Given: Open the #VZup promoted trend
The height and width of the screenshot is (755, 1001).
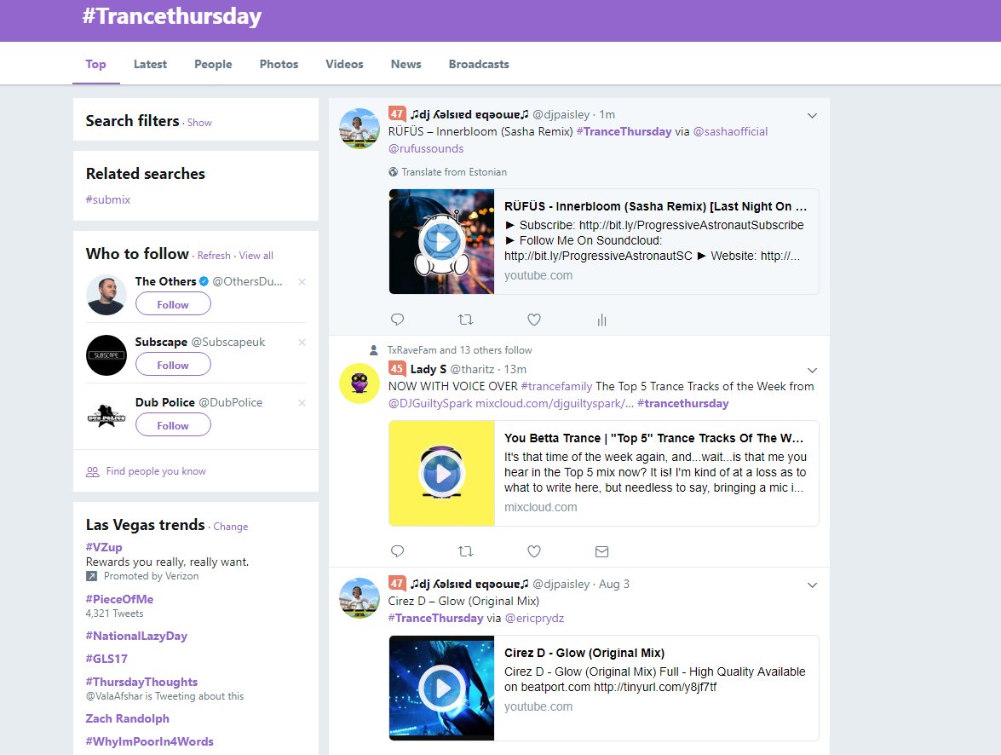Looking at the screenshot, I should point(104,547).
